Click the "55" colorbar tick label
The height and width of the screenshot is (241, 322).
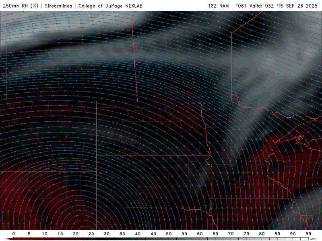click(x=184, y=234)
